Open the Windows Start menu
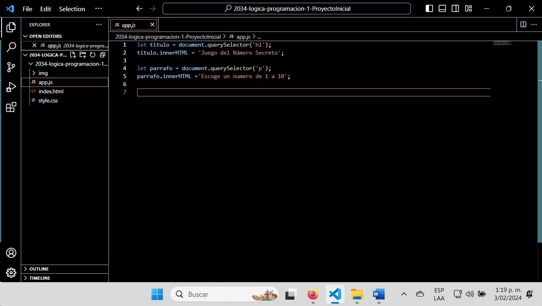Image resolution: width=542 pixels, height=306 pixels. tap(157, 294)
